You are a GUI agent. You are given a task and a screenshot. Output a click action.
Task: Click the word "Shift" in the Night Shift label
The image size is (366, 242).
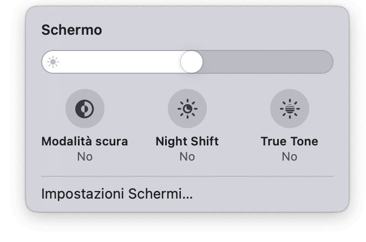click(x=204, y=142)
